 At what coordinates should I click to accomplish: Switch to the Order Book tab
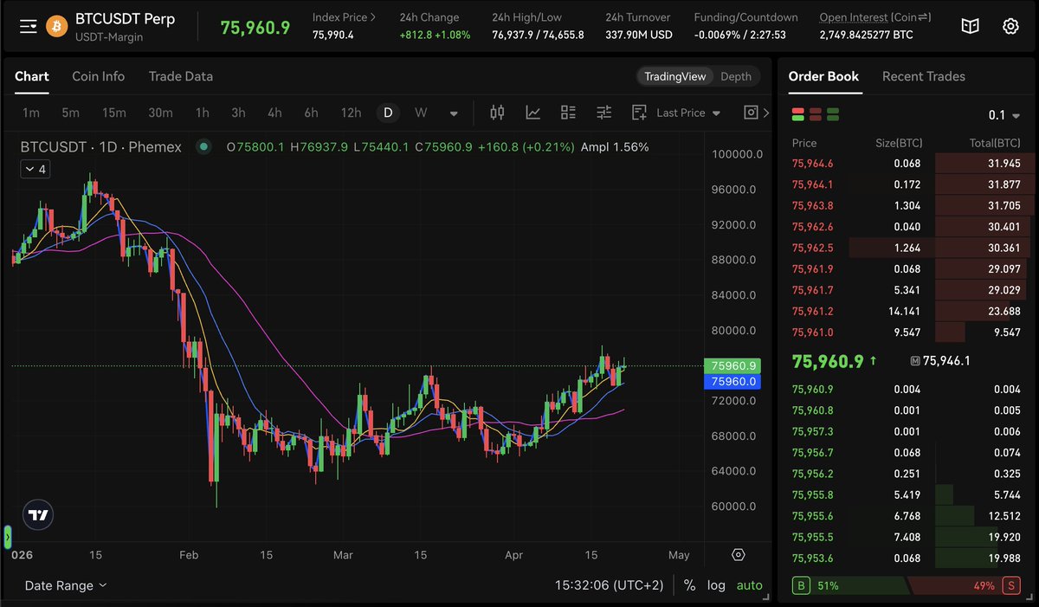(823, 76)
